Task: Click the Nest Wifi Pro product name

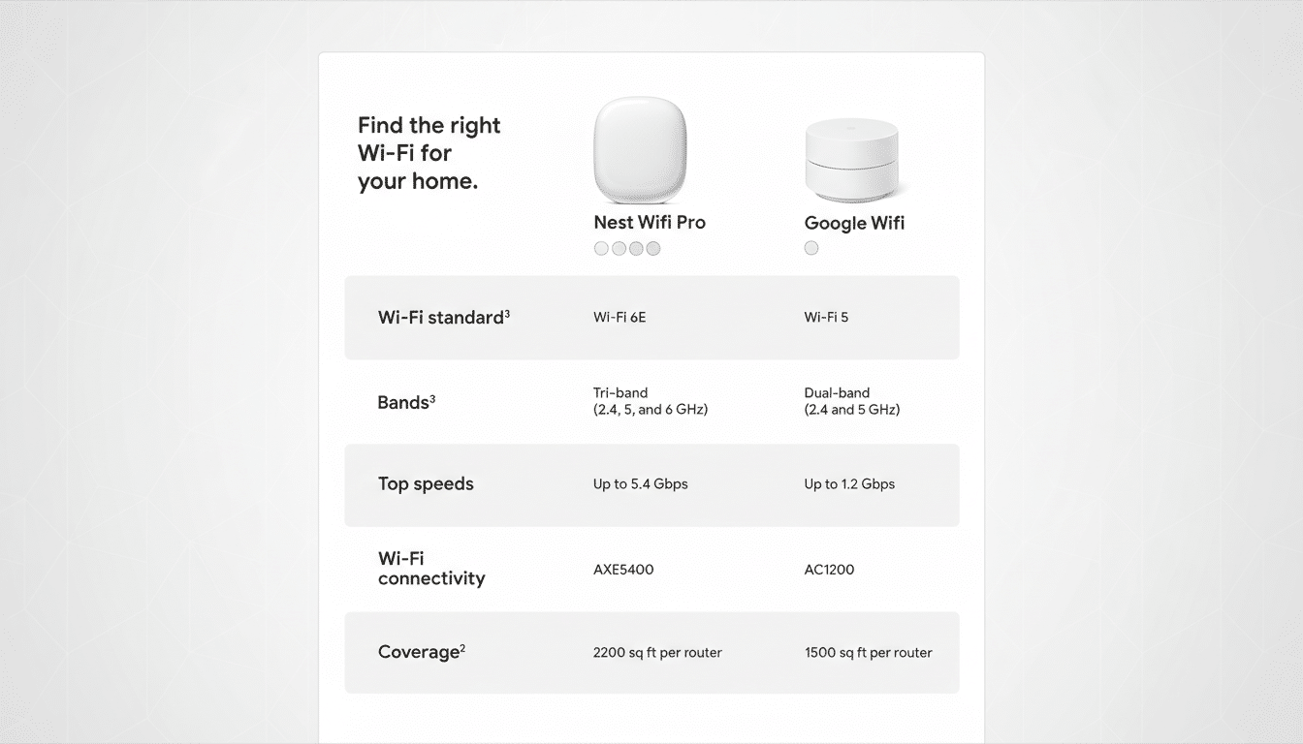Action: point(650,222)
